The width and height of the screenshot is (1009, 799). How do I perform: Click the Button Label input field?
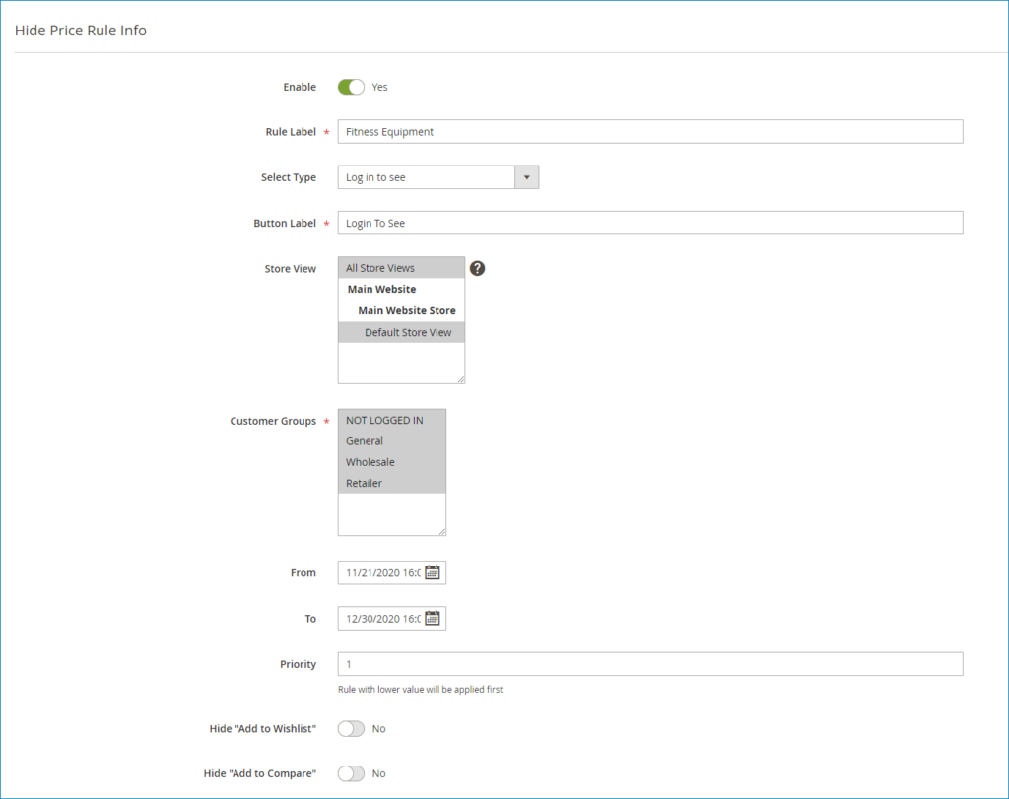(x=650, y=223)
